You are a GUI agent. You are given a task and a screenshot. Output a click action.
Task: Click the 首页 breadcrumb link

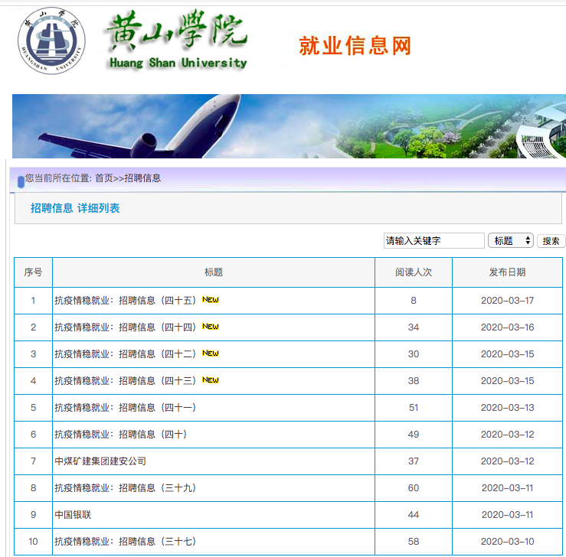tap(104, 178)
